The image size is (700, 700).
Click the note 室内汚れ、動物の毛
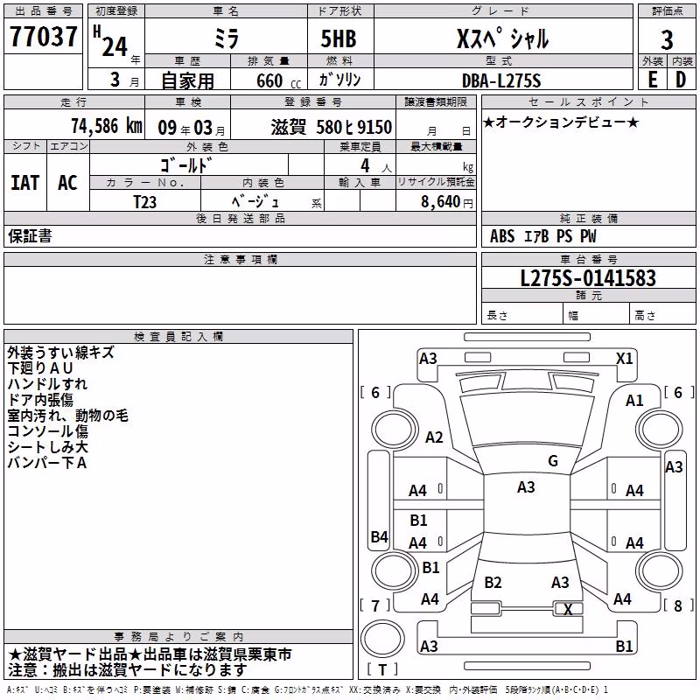[x=68, y=415]
